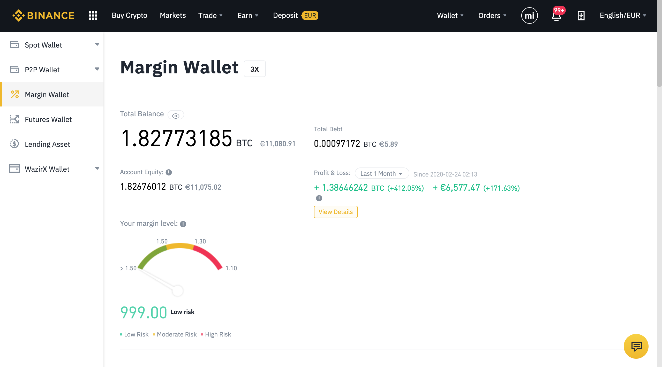662x367 pixels.
Task: Open WazirX Wallet from the sidebar
Action: pyautogui.click(x=52, y=169)
